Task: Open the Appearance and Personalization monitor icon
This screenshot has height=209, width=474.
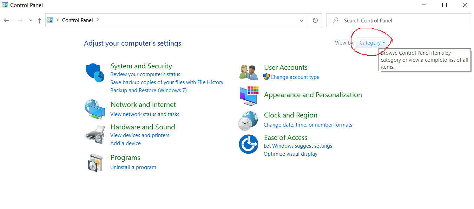Action: pyautogui.click(x=249, y=95)
